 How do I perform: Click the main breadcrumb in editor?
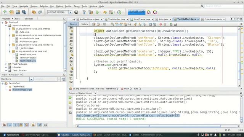(126, 89)
